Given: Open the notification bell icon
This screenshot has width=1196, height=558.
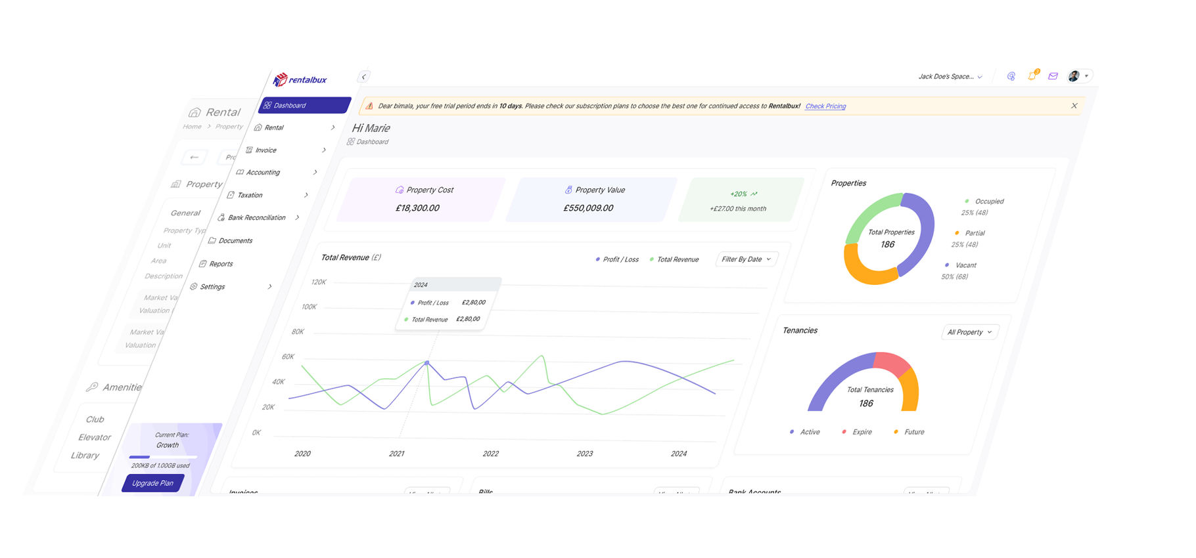Looking at the screenshot, I should point(1032,76).
